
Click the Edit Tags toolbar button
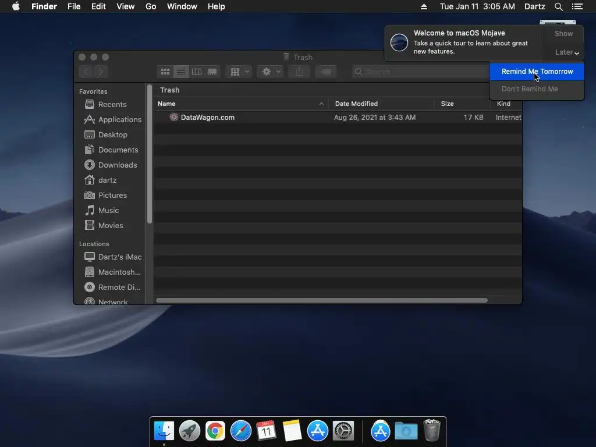(x=326, y=72)
